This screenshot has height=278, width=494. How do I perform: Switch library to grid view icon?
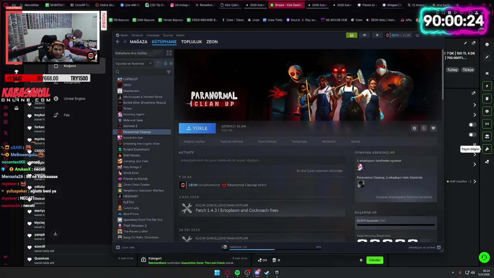point(169,53)
